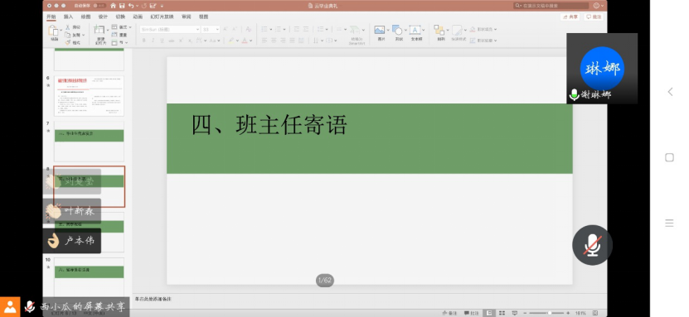Expand the New Slide dropdown arrow
Image resolution: width=689 pixels, height=317 pixels.
pos(109,29)
